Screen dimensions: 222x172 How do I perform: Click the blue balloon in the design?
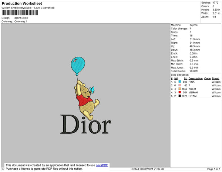pos(78,66)
